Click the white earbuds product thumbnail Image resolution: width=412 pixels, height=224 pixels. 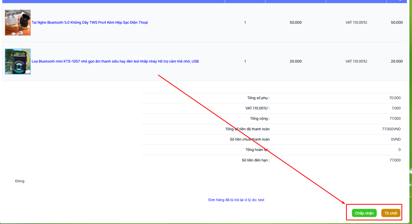click(x=18, y=23)
